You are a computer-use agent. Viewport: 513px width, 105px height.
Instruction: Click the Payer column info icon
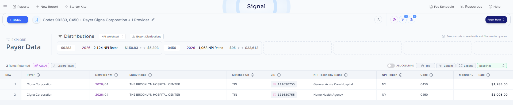[x=38, y=75]
